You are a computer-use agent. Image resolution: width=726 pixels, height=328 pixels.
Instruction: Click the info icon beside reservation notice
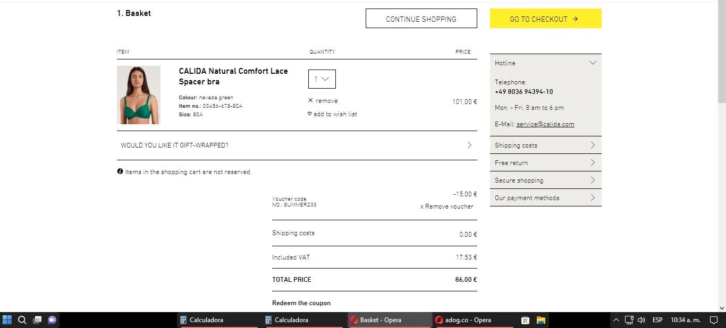tap(120, 171)
